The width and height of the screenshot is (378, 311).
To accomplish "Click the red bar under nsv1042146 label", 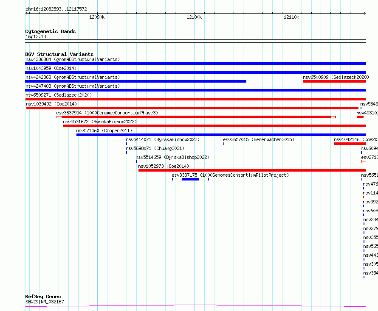I will [x=350, y=144].
